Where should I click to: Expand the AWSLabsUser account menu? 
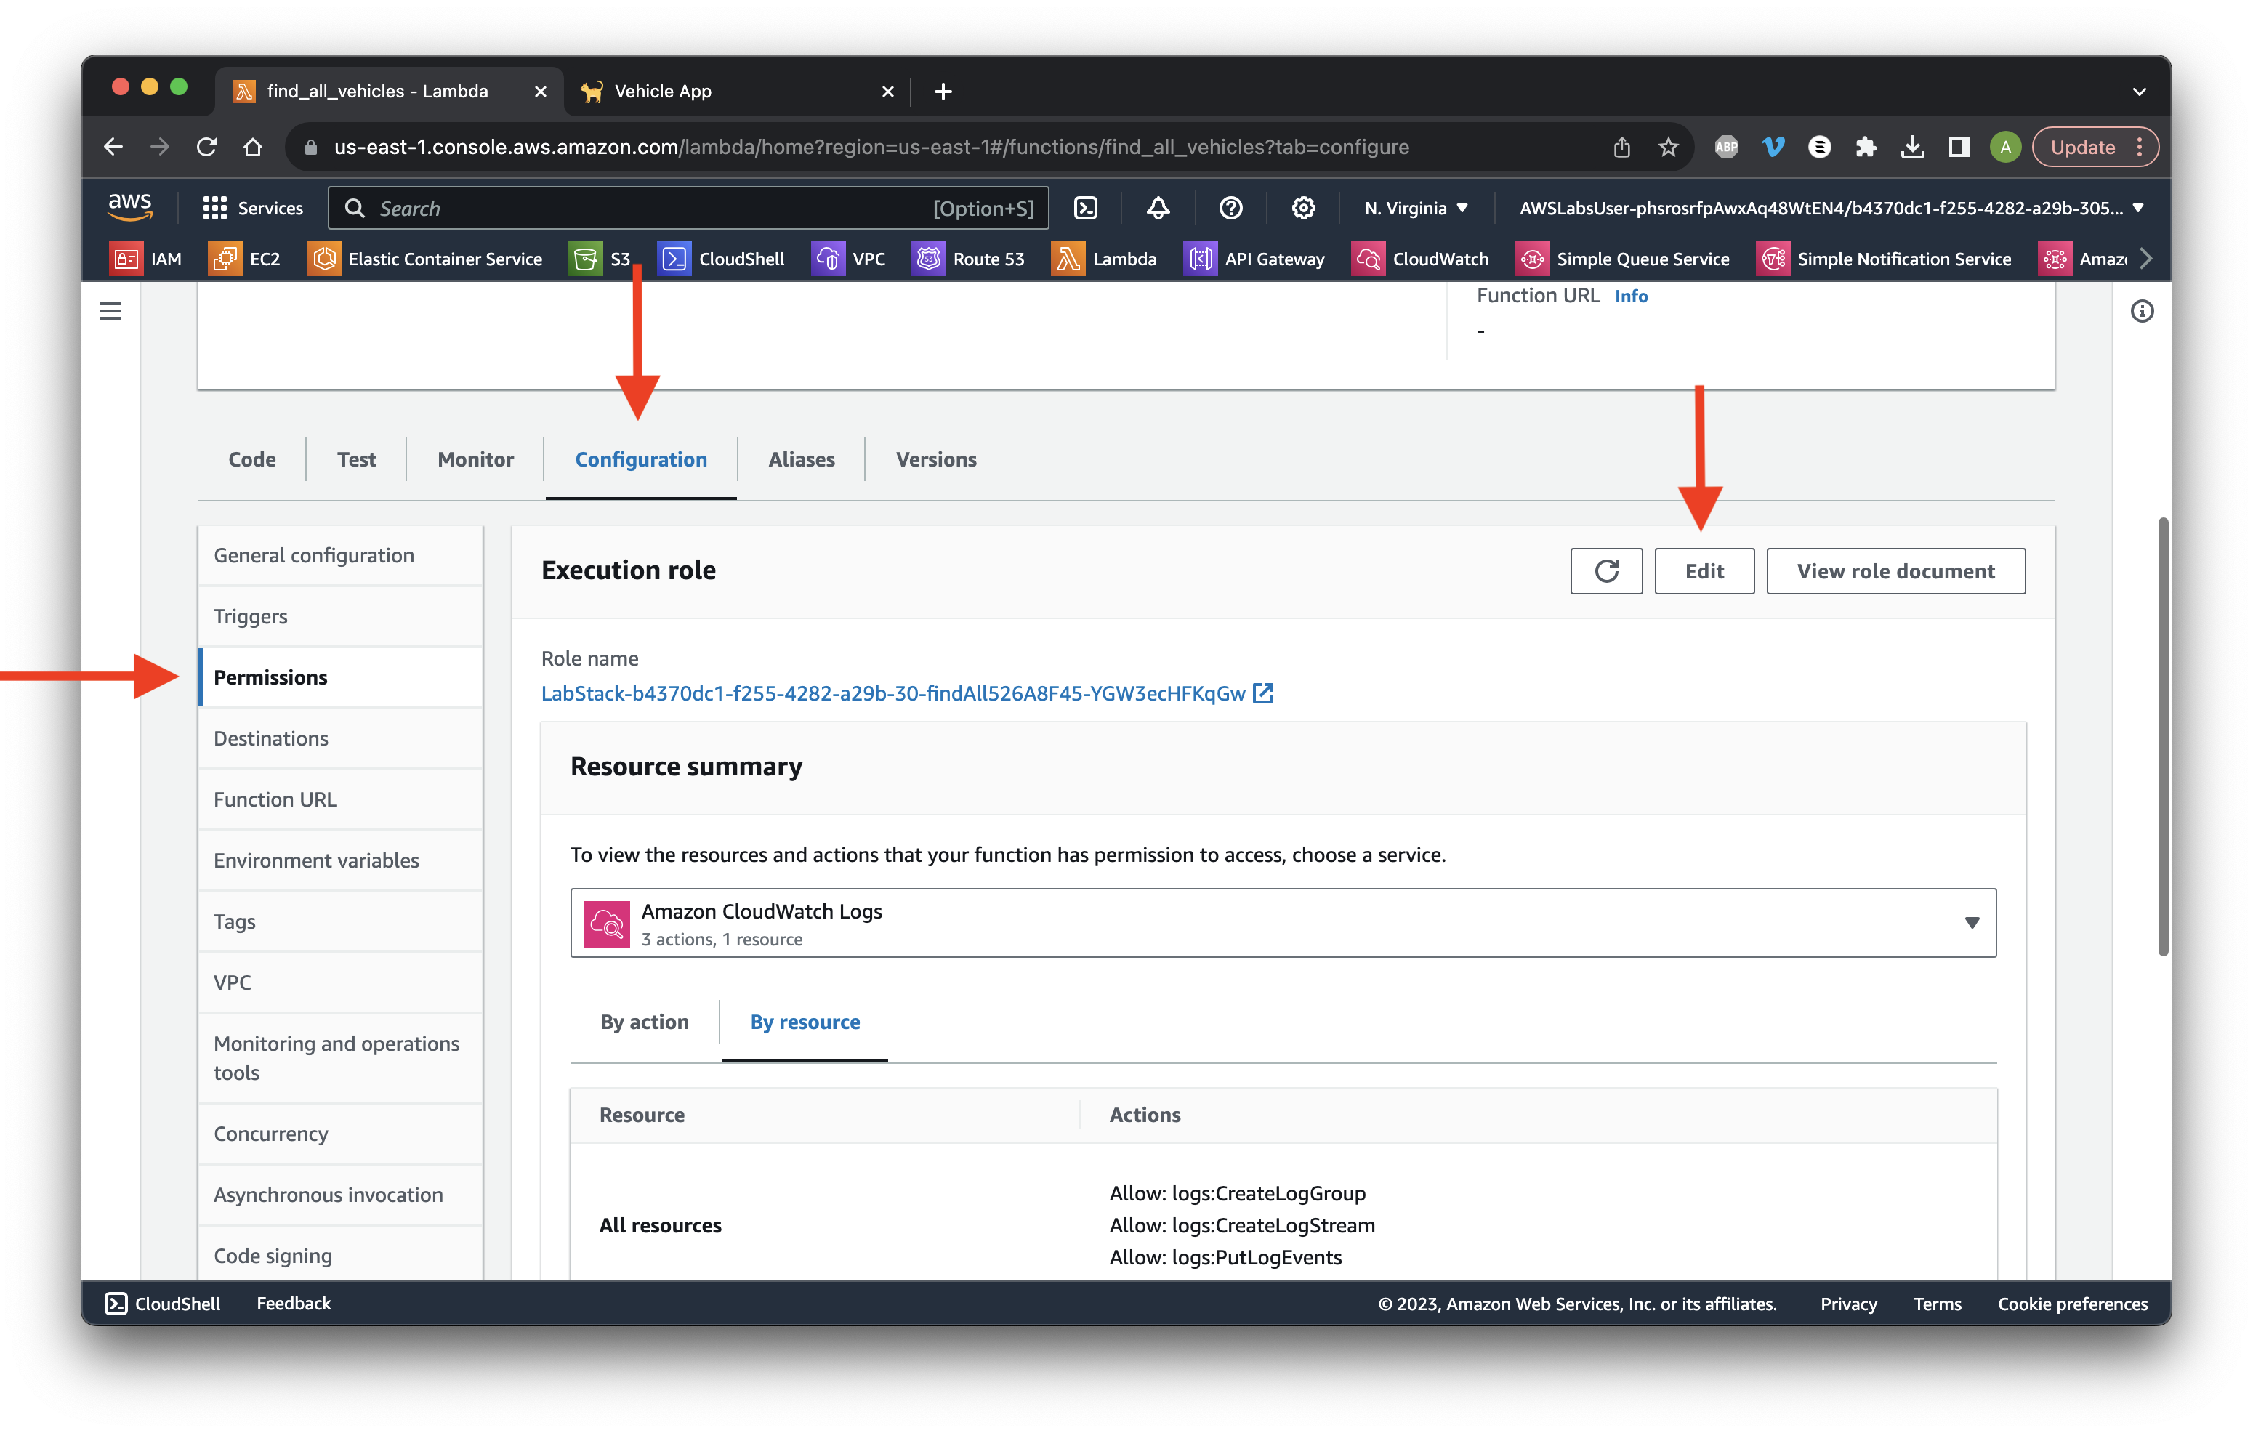click(x=1831, y=208)
